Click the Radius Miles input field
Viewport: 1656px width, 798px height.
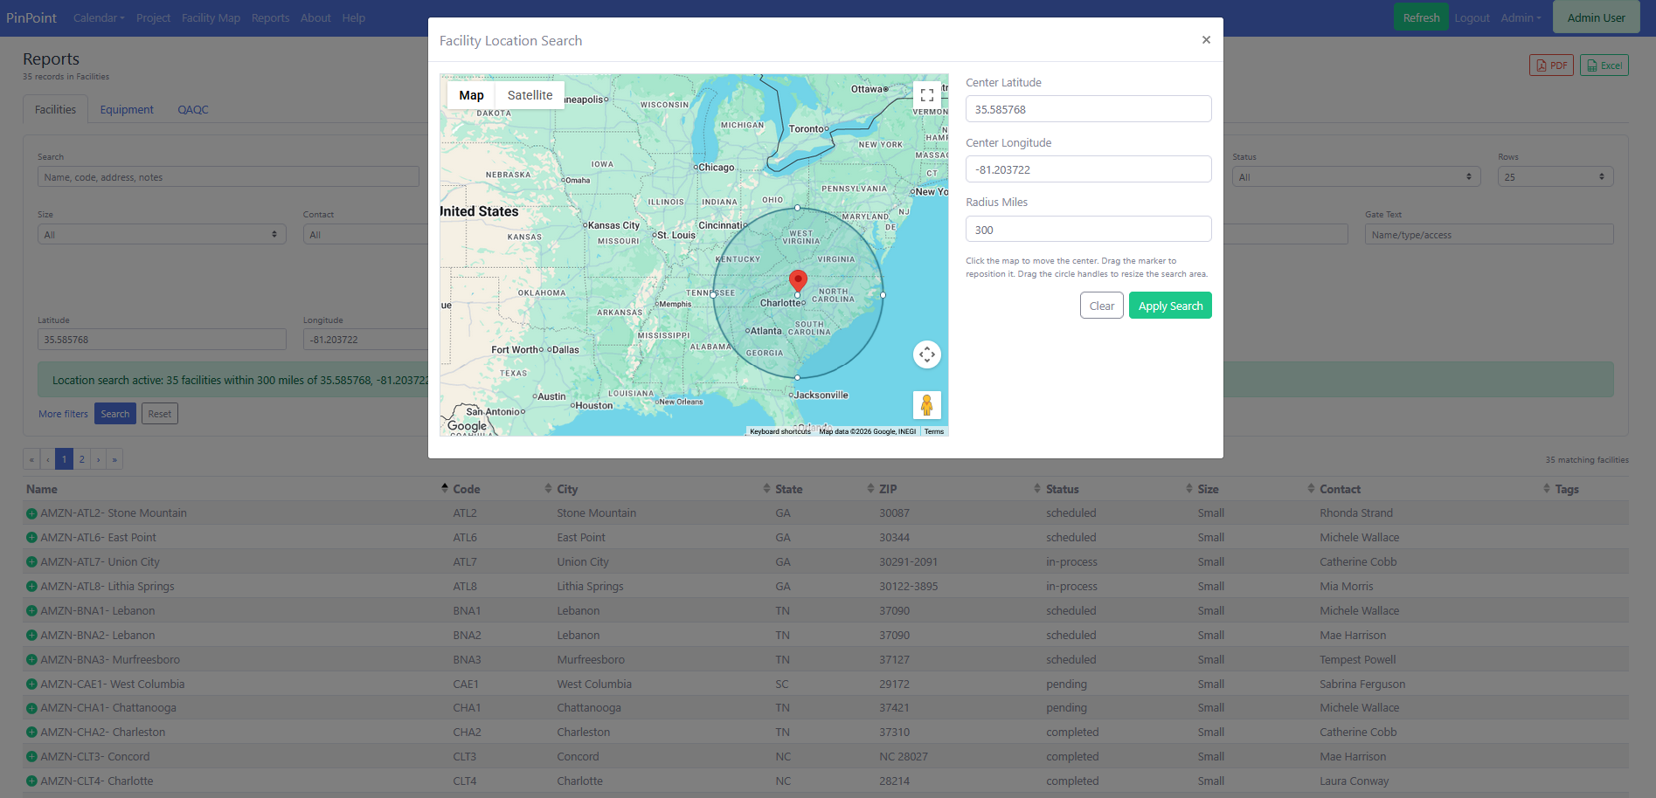click(1088, 230)
